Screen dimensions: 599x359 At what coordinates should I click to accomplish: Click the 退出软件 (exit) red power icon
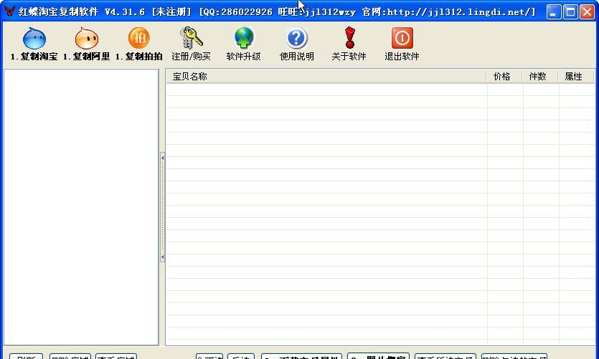click(402, 44)
